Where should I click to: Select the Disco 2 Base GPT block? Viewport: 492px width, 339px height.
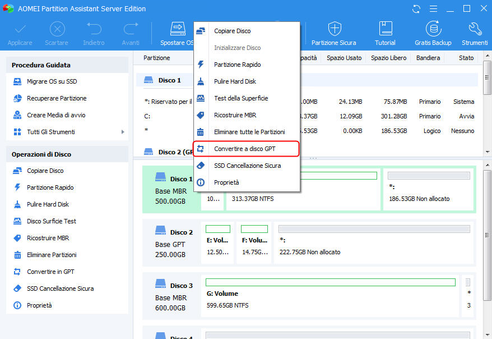click(172, 243)
